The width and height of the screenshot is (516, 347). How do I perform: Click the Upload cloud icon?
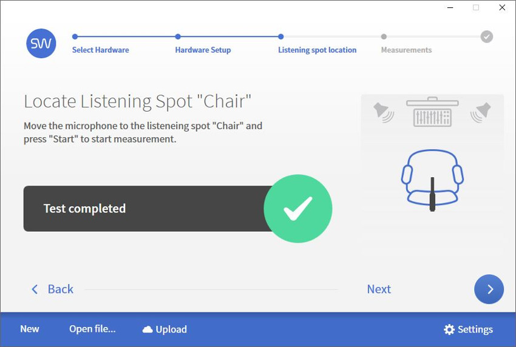[x=148, y=329]
